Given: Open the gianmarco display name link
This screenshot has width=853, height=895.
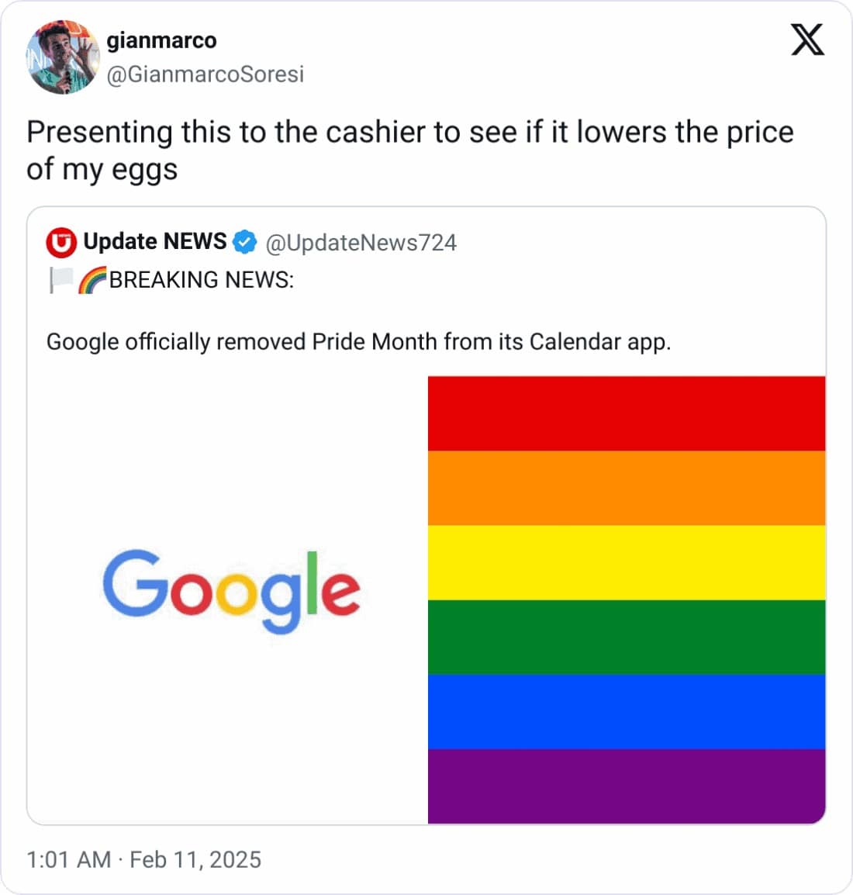Looking at the screenshot, I should [x=161, y=40].
